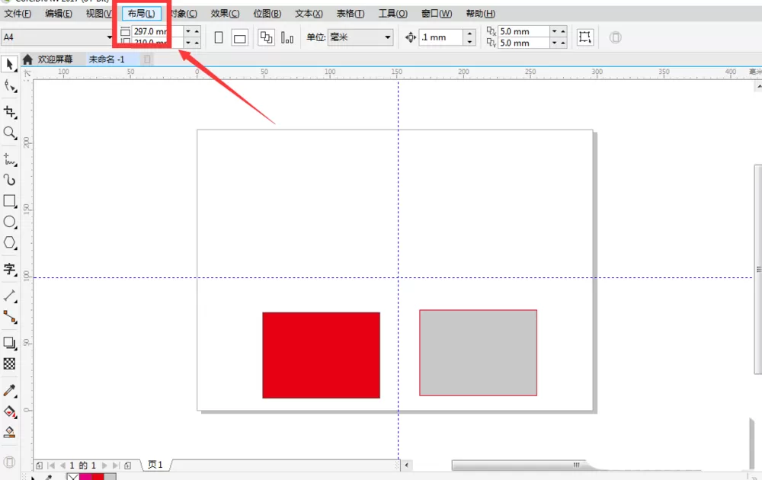Switch to the 欢迎屏幕 tab
Viewport: 762px width, 480px height.
point(55,59)
